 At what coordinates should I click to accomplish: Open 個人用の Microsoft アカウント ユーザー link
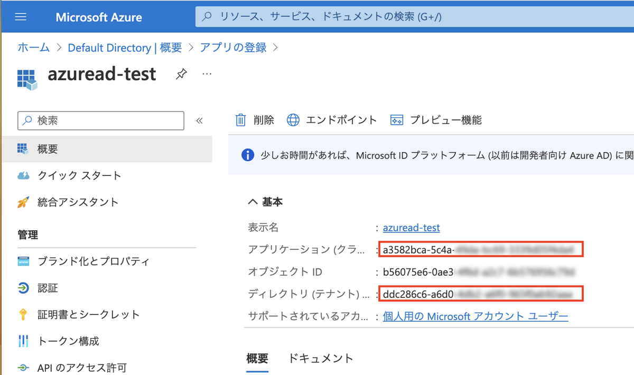pos(475,316)
